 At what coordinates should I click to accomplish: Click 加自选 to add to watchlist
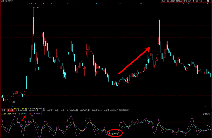[179, 1]
